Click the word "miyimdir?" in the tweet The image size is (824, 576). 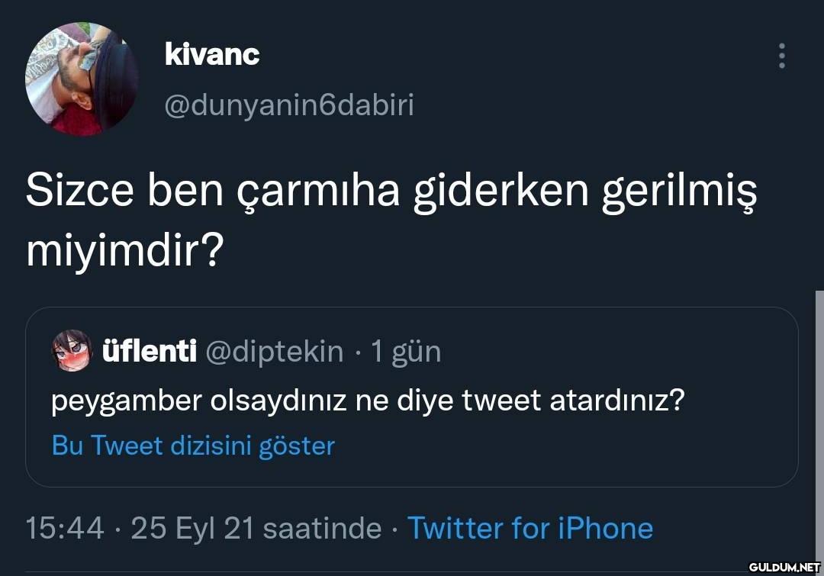(x=123, y=252)
